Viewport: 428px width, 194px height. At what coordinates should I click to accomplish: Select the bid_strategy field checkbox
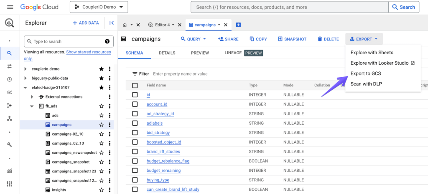135,132
